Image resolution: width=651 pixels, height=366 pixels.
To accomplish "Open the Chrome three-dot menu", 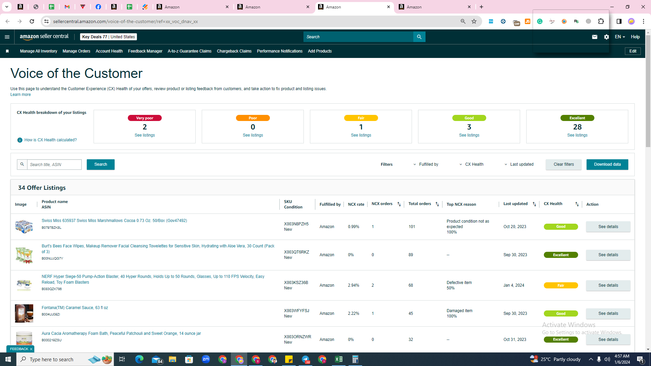I will (x=644, y=21).
